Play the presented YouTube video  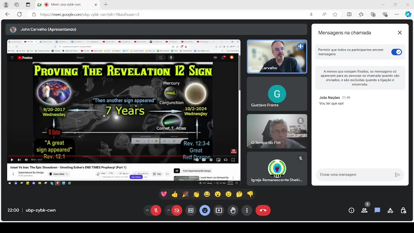click(x=12, y=160)
